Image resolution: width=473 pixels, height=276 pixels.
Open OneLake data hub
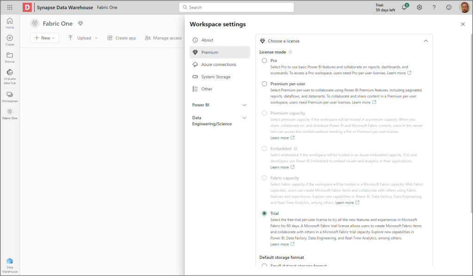(10, 77)
